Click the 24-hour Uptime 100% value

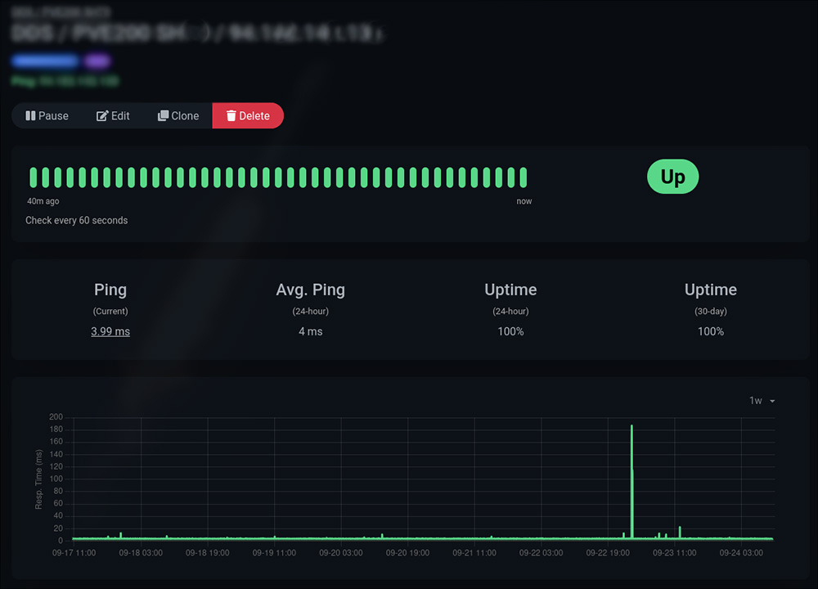coord(510,331)
